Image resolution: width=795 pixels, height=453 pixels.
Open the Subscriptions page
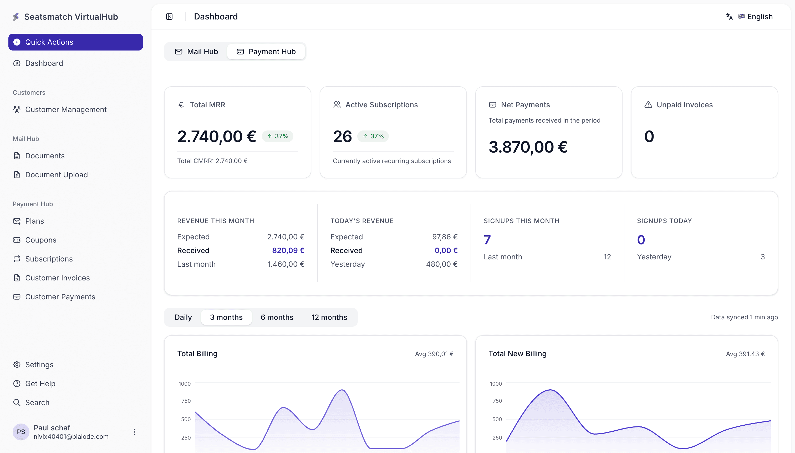coord(75,259)
